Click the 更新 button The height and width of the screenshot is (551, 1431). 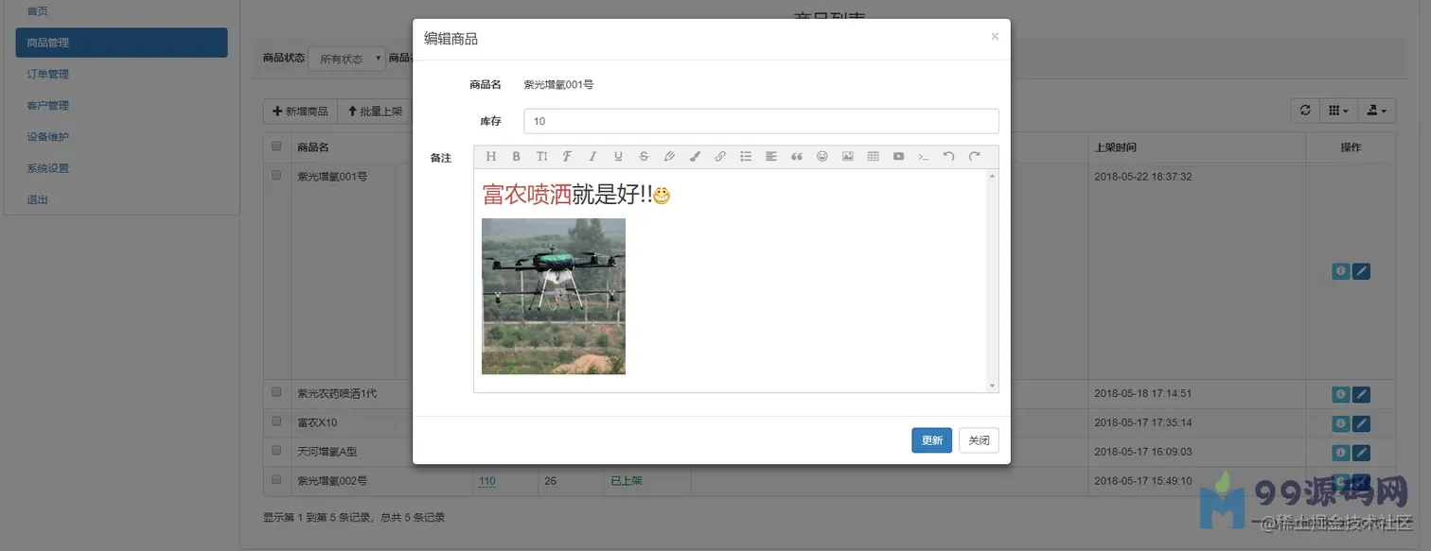tap(932, 440)
